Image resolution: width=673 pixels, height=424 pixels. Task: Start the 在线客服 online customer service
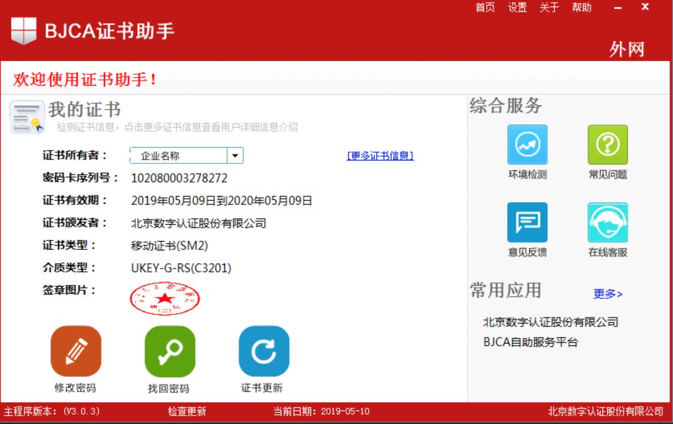pos(608,222)
